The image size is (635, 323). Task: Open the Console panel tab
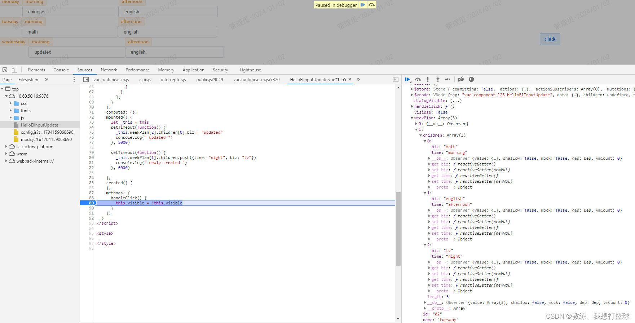click(x=61, y=70)
